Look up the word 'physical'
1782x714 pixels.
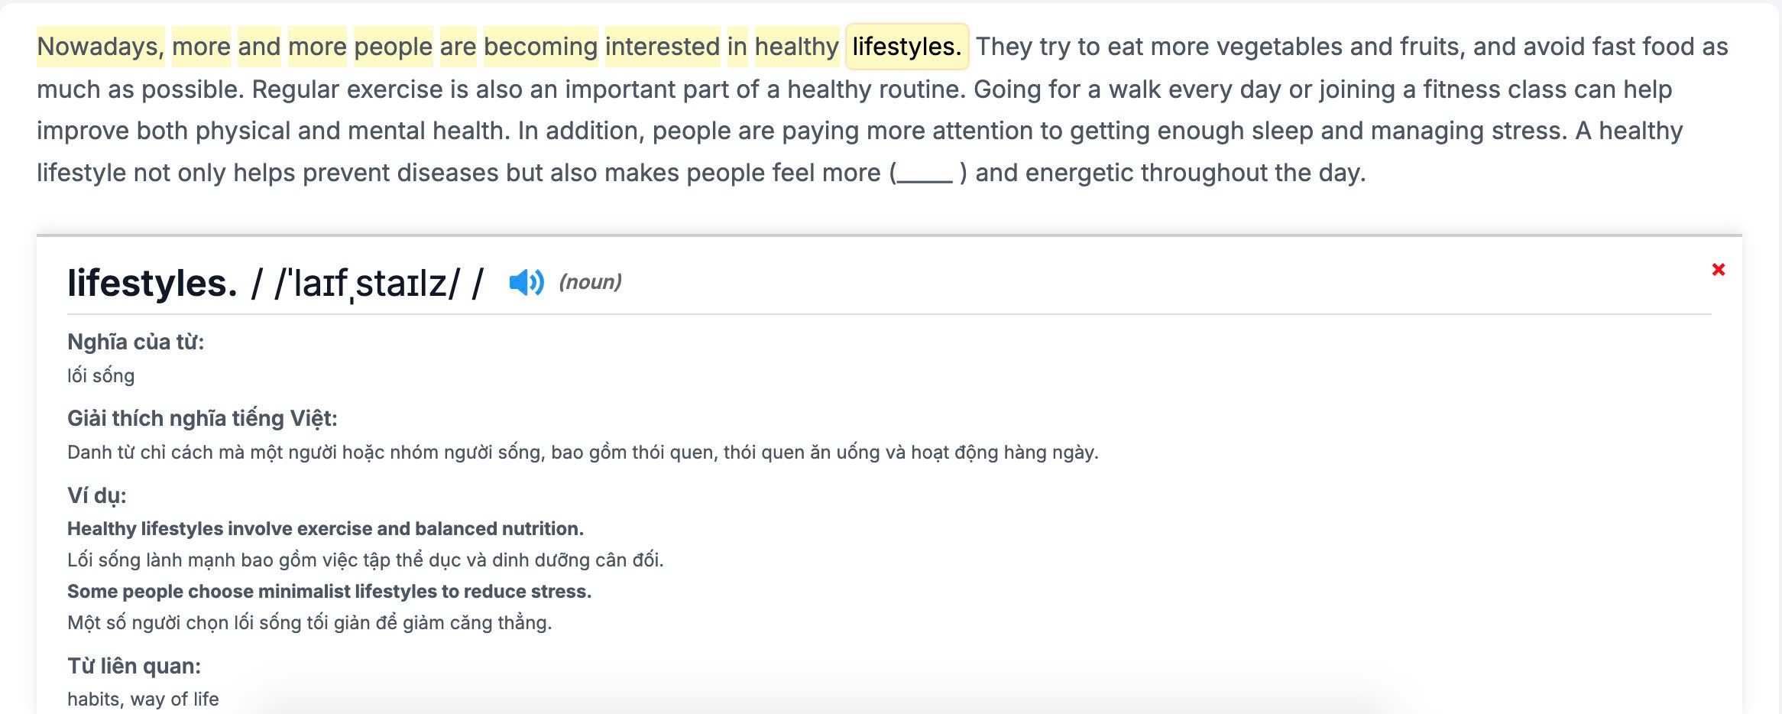(x=243, y=131)
